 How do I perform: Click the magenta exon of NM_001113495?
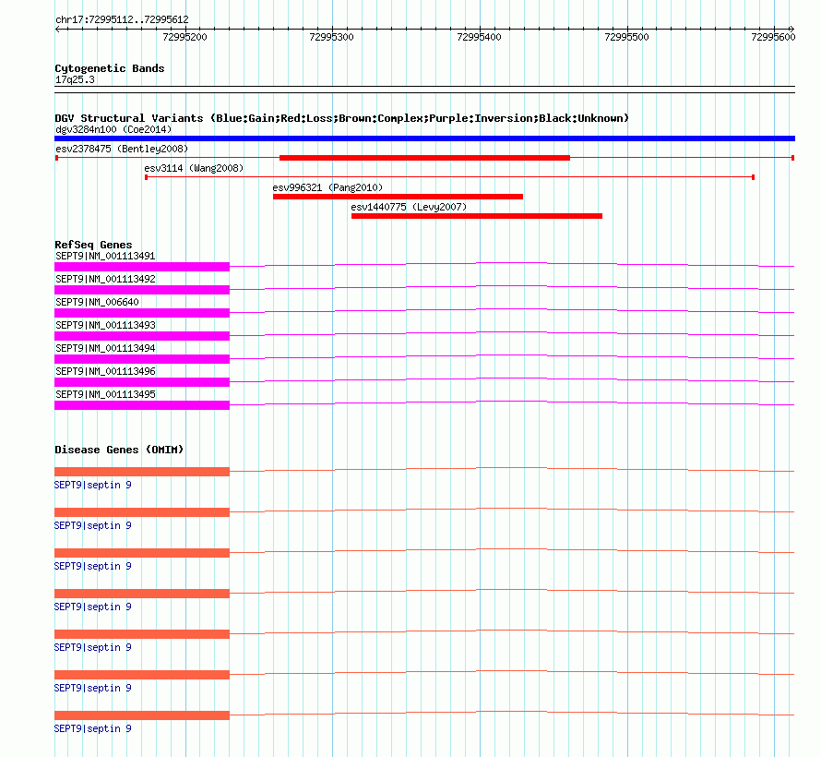point(142,405)
